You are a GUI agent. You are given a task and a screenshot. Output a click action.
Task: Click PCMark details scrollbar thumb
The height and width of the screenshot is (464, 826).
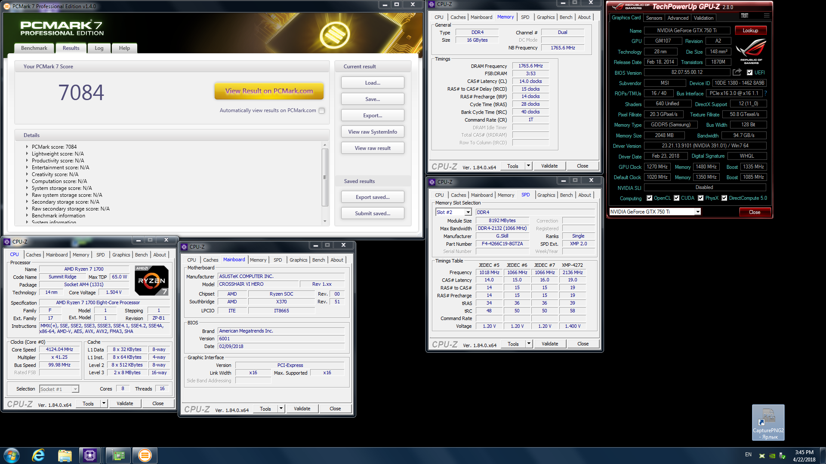325,177
